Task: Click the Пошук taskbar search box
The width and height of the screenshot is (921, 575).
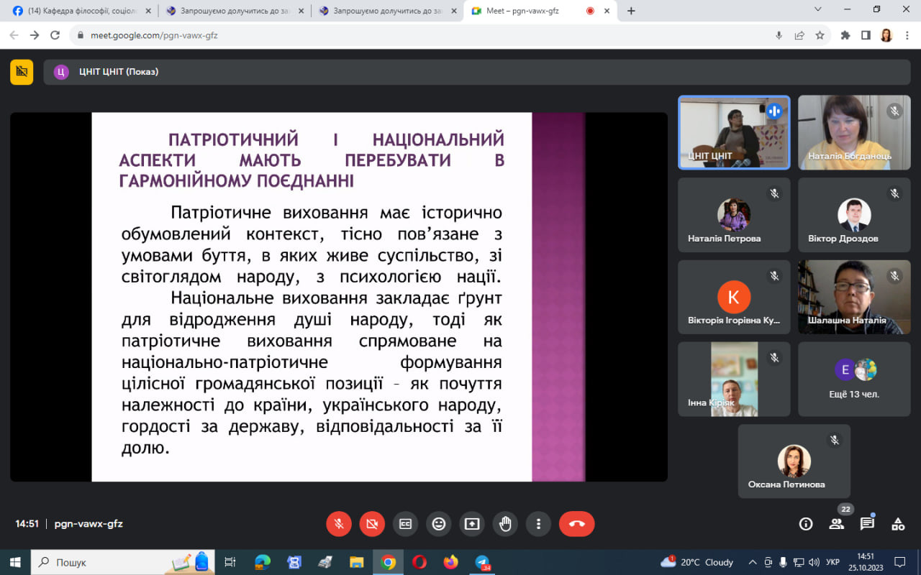Action: click(122, 562)
